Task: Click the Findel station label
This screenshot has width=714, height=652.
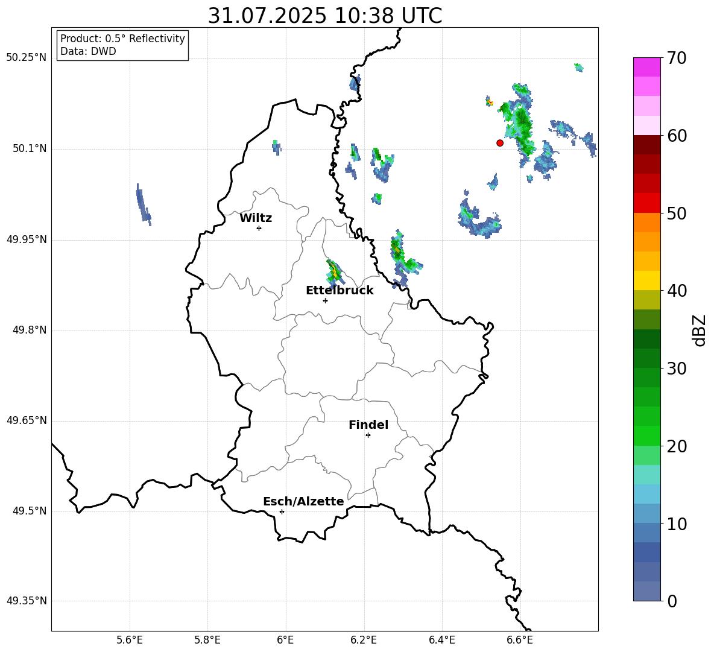Action: click(368, 425)
